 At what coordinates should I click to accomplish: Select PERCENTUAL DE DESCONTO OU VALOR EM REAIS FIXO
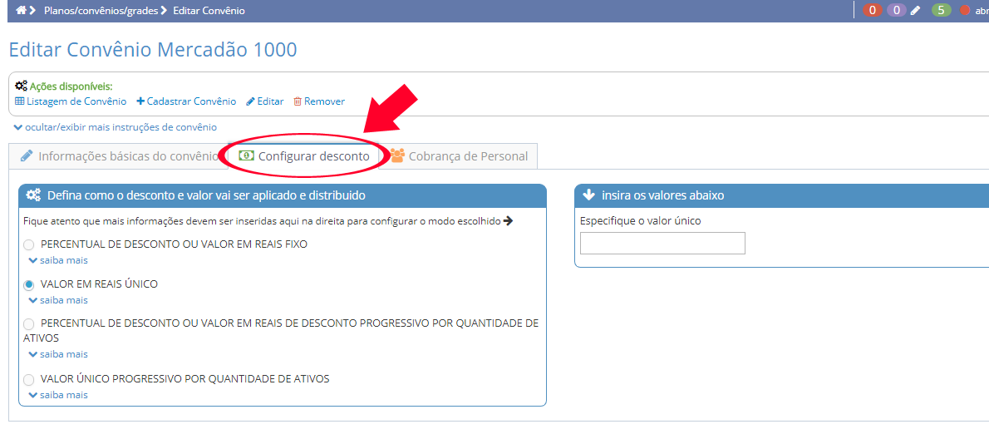29,245
